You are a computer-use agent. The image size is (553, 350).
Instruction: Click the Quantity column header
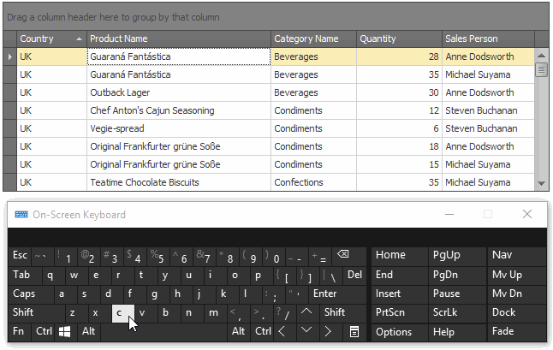[398, 39]
